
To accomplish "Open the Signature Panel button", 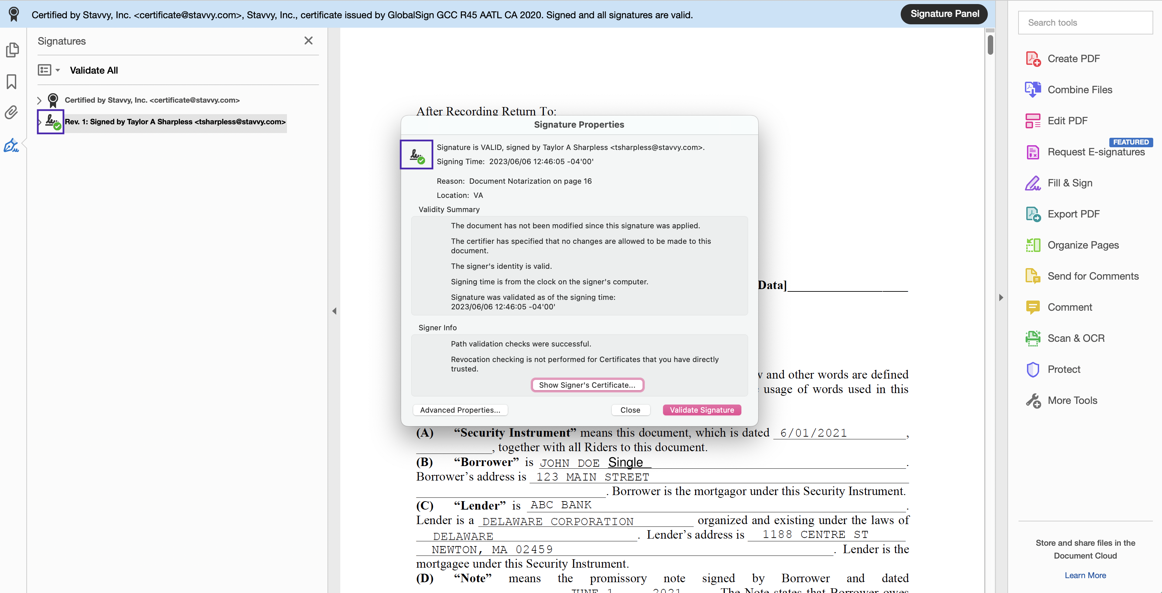I will pos(944,14).
